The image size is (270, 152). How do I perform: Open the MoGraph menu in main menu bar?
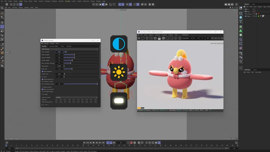(47, 1)
